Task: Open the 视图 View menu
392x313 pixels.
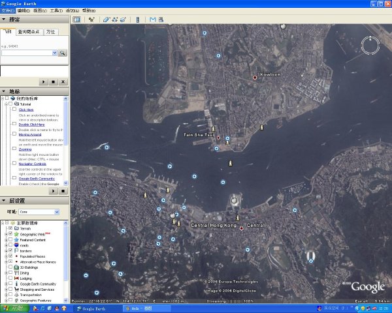Action: tap(40, 10)
